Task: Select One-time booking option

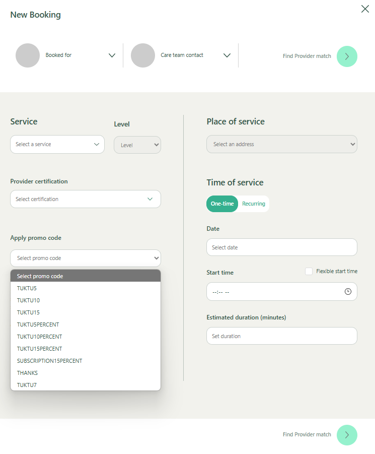Action: click(222, 204)
